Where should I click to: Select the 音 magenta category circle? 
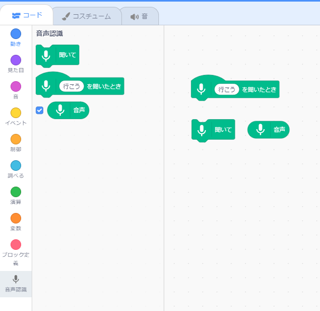pos(16,86)
